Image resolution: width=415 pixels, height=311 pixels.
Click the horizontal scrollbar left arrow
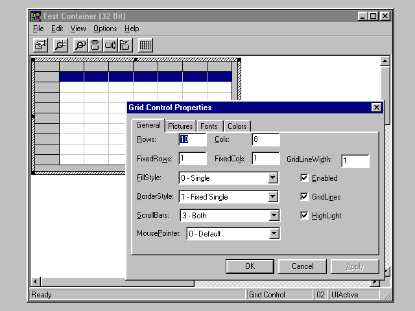point(36,282)
